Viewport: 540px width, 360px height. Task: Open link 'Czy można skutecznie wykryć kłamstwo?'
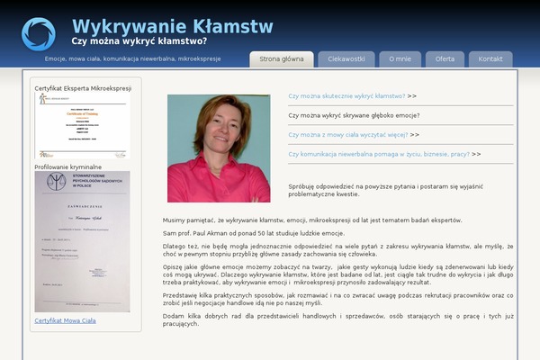(x=346, y=95)
